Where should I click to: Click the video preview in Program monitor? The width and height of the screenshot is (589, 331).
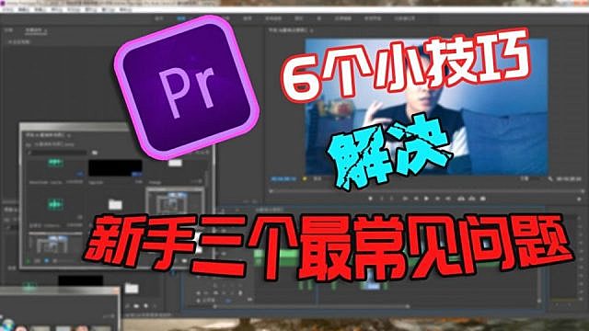click(x=426, y=107)
